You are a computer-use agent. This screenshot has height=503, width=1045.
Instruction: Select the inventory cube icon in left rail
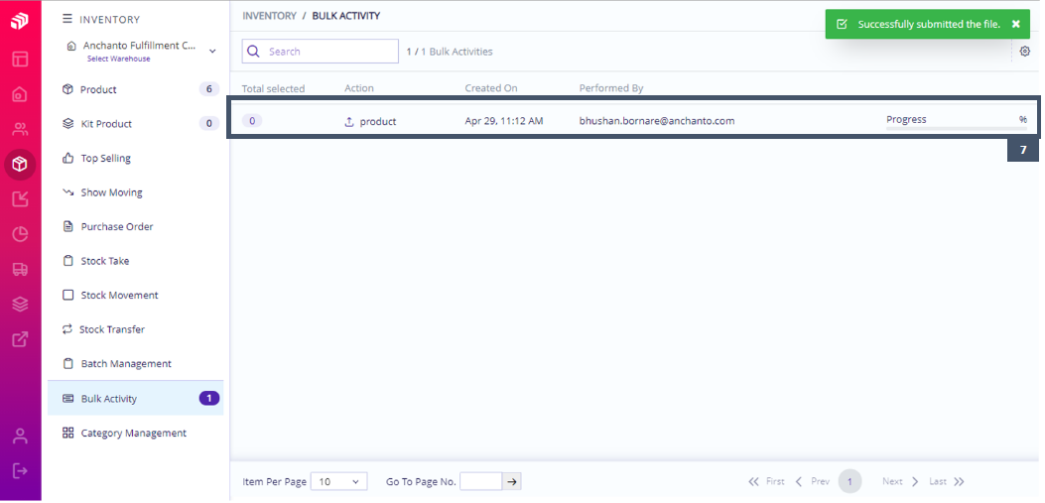pos(20,164)
